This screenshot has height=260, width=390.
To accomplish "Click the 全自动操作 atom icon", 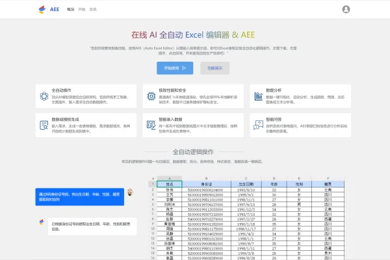I will click(x=44, y=96).
